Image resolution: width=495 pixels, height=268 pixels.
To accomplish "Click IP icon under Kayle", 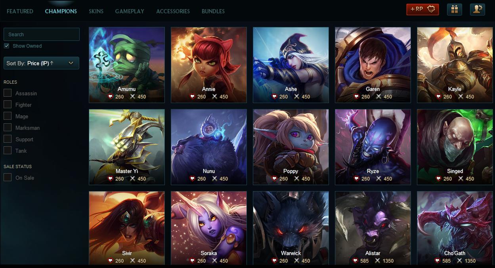I will (x=461, y=97).
